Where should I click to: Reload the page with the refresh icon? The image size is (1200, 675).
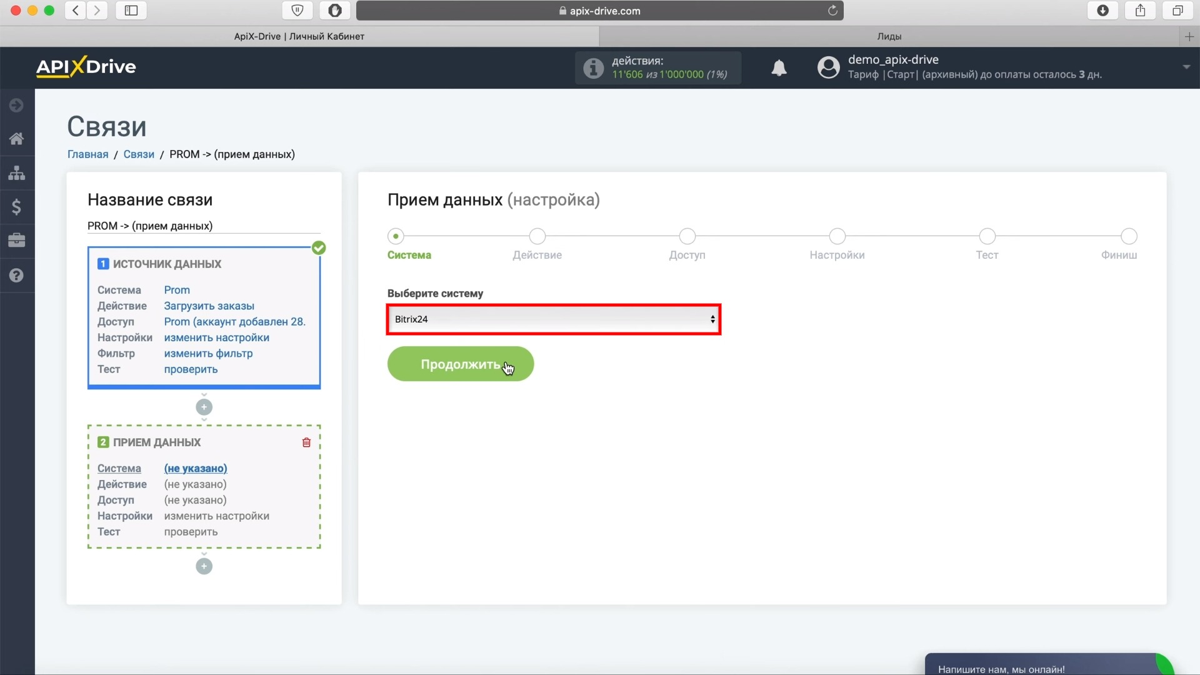click(832, 11)
